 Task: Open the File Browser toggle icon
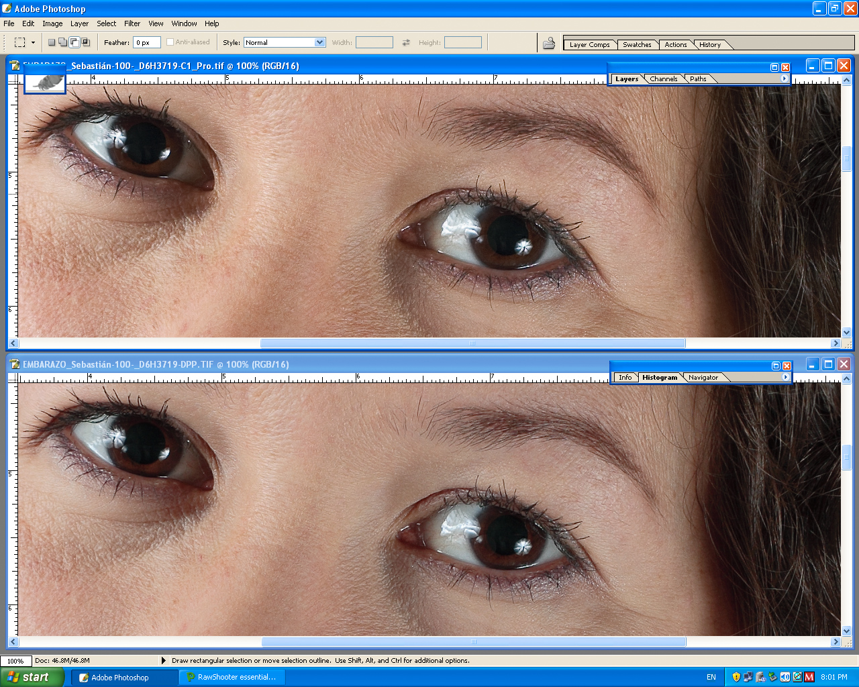click(x=549, y=43)
